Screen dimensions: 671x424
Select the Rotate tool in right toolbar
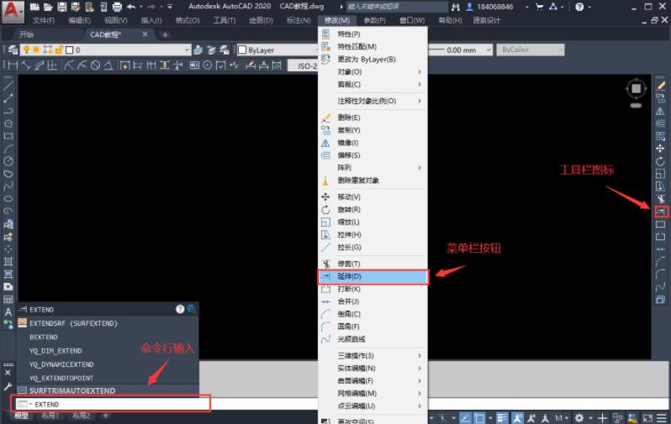(660, 161)
